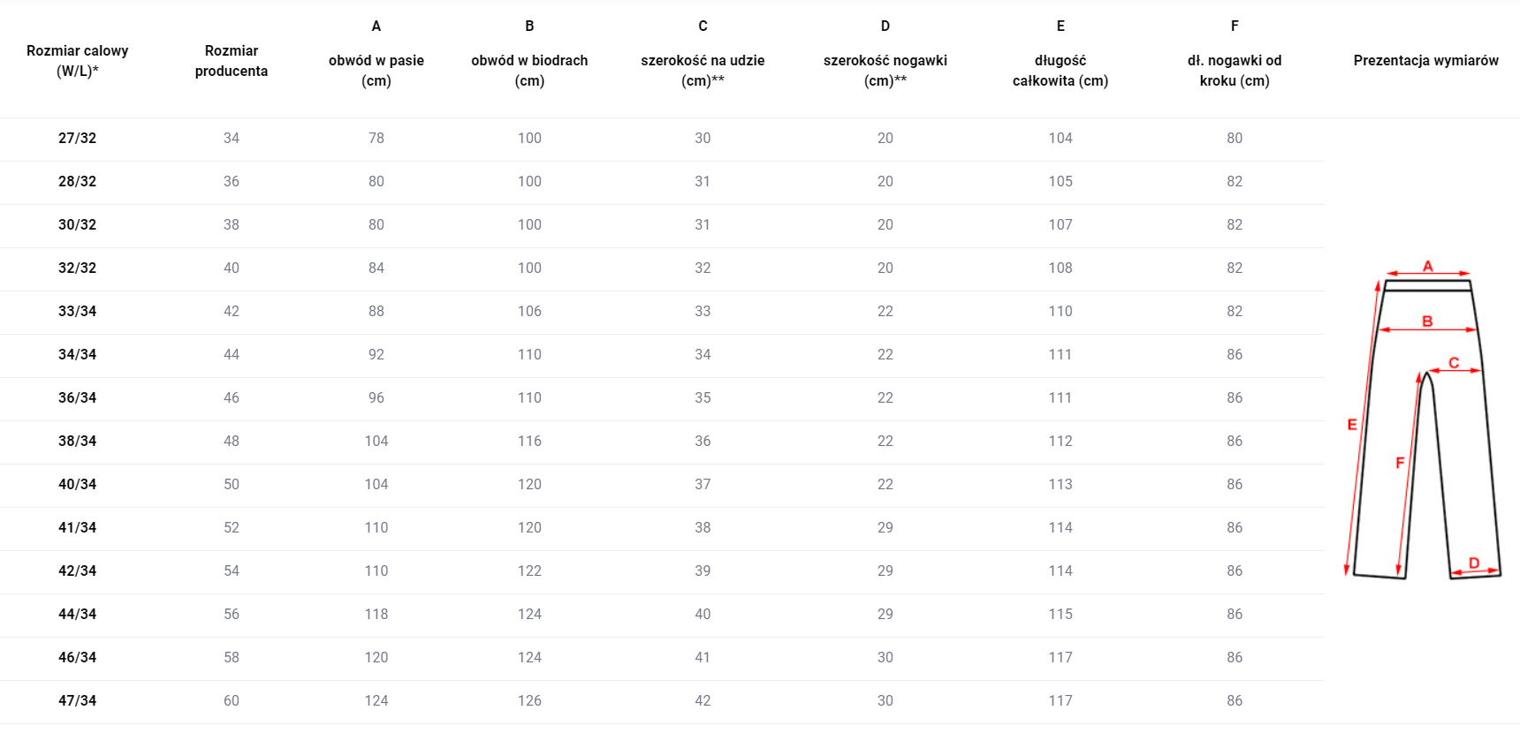Screen dimensions: 1520x733
Task: Click the 'długość całkowita (cm)' header
Action: pos(1060,71)
